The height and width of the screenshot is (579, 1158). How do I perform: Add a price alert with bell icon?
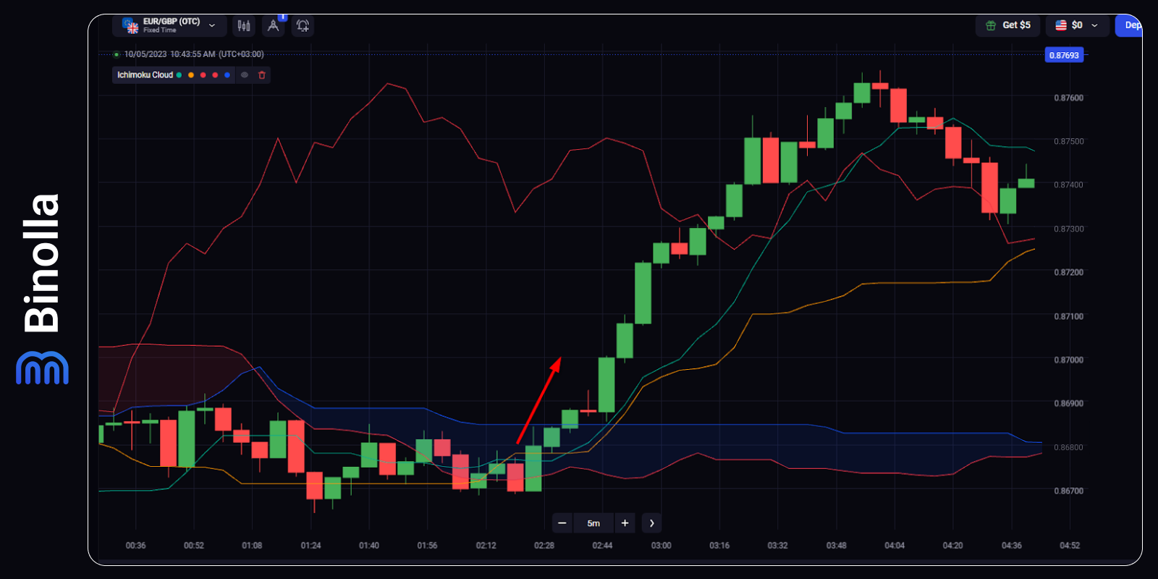click(303, 25)
